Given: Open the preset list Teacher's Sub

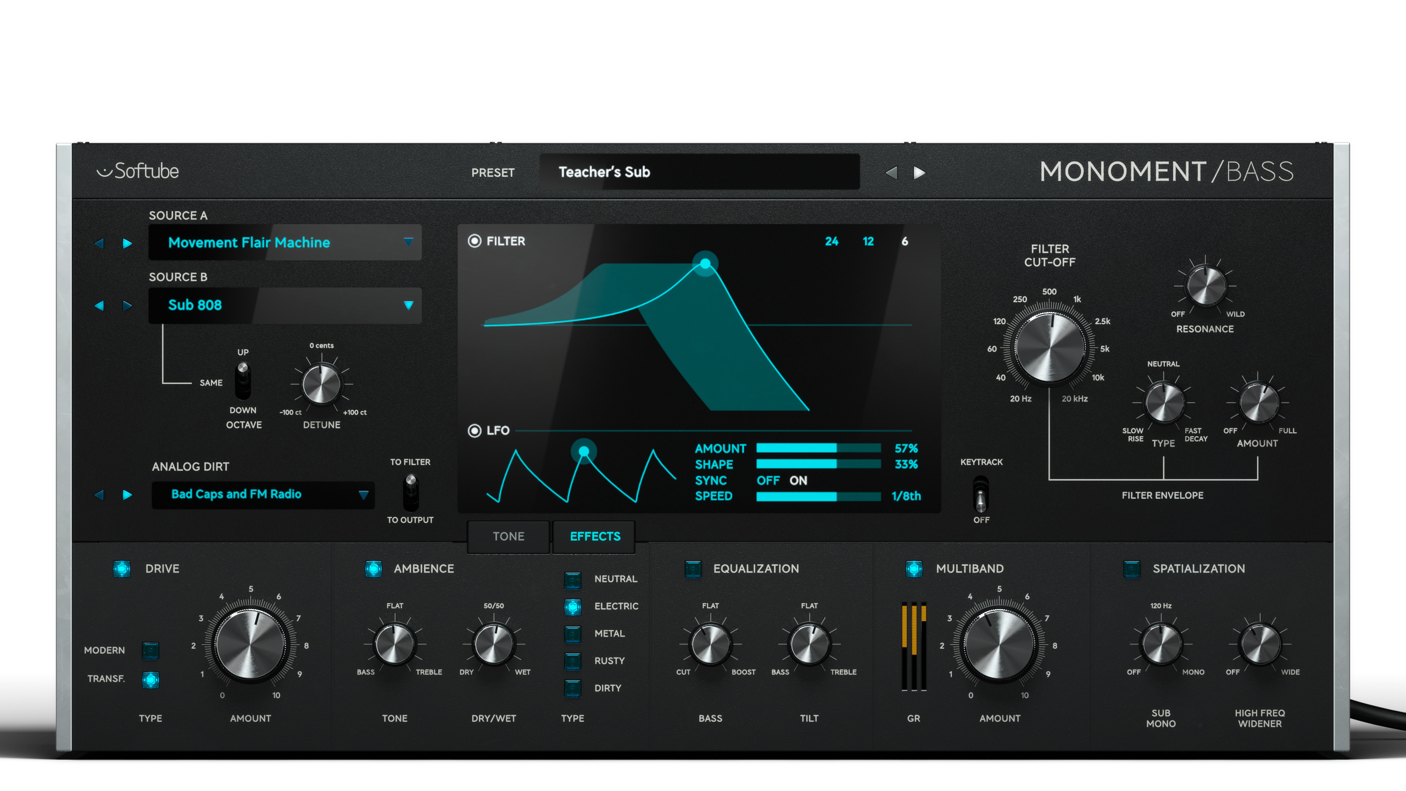Looking at the screenshot, I should tap(700, 172).
